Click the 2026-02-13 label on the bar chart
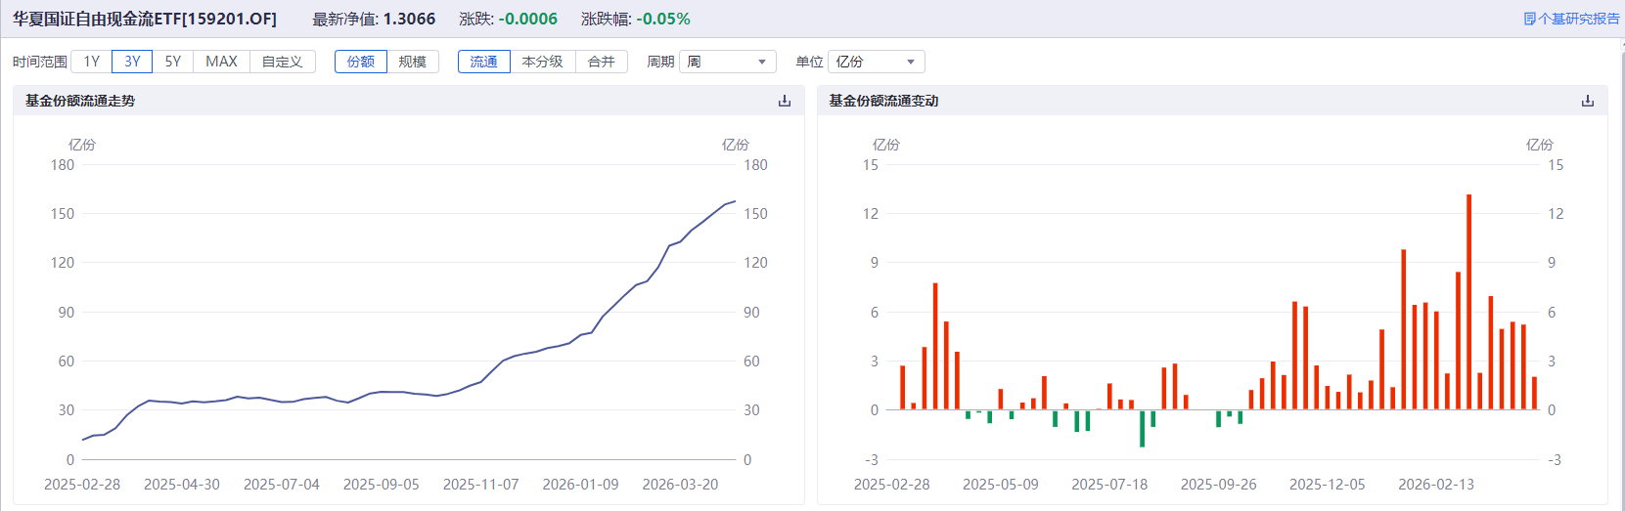Viewport: 1625px width, 511px height. tap(1436, 485)
